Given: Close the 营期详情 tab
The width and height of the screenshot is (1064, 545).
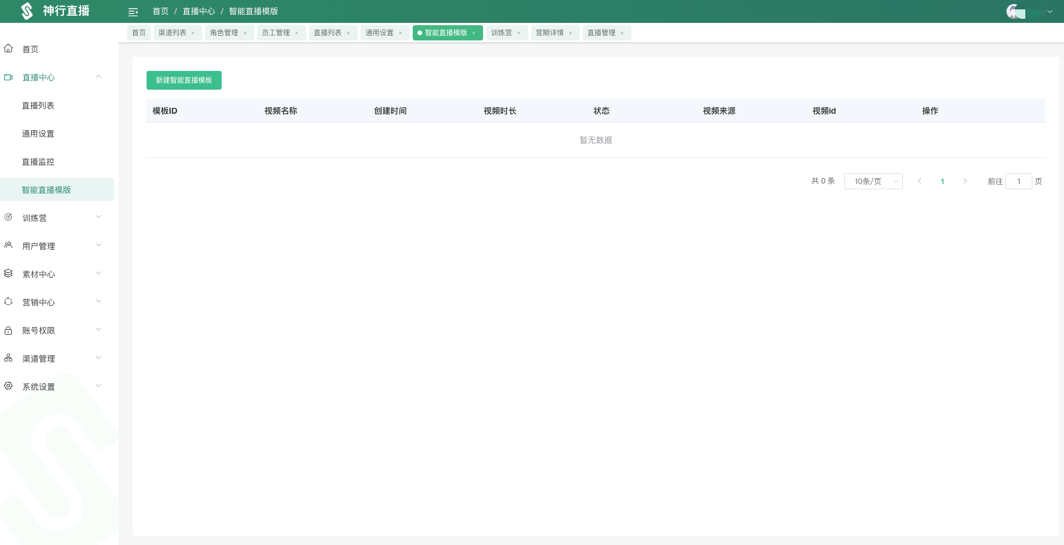Looking at the screenshot, I should pos(570,33).
